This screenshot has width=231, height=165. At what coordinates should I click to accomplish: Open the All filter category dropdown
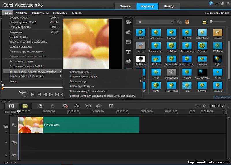pyautogui.click(x=155, y=22)
